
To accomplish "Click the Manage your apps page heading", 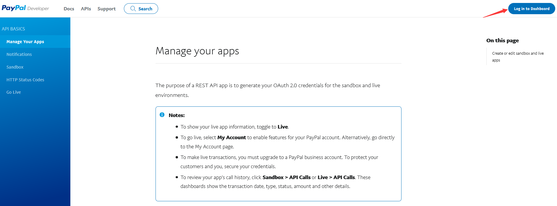I will pyautogui.click(x=197, y=51).
